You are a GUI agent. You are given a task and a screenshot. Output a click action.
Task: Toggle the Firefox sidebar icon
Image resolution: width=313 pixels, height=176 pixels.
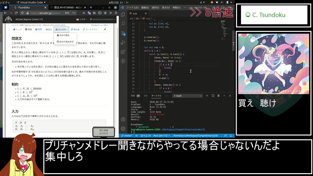100,13
